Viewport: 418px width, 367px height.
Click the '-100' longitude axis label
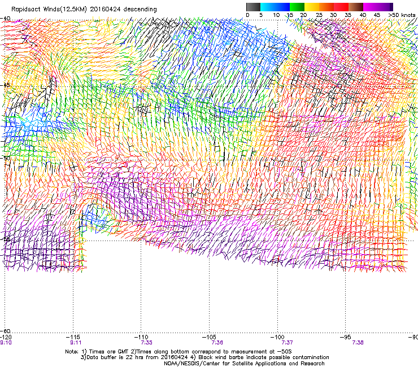coord(277,338)
